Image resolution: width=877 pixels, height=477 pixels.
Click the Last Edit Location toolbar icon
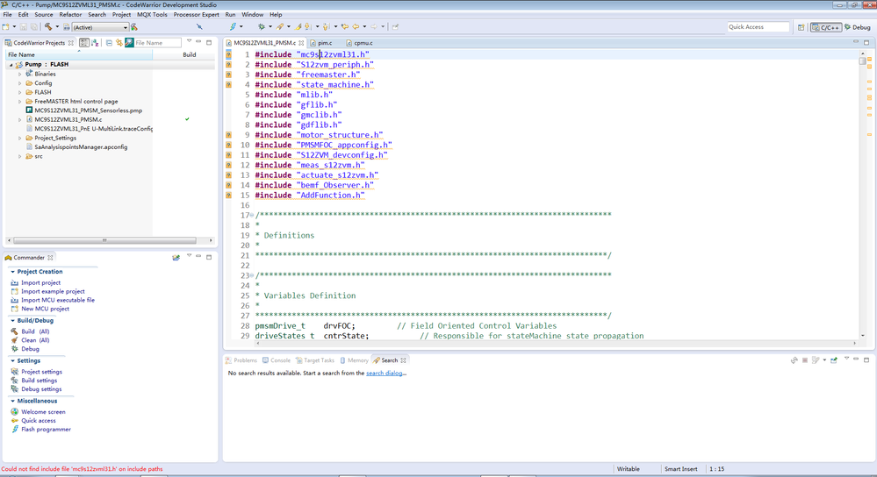345,27
